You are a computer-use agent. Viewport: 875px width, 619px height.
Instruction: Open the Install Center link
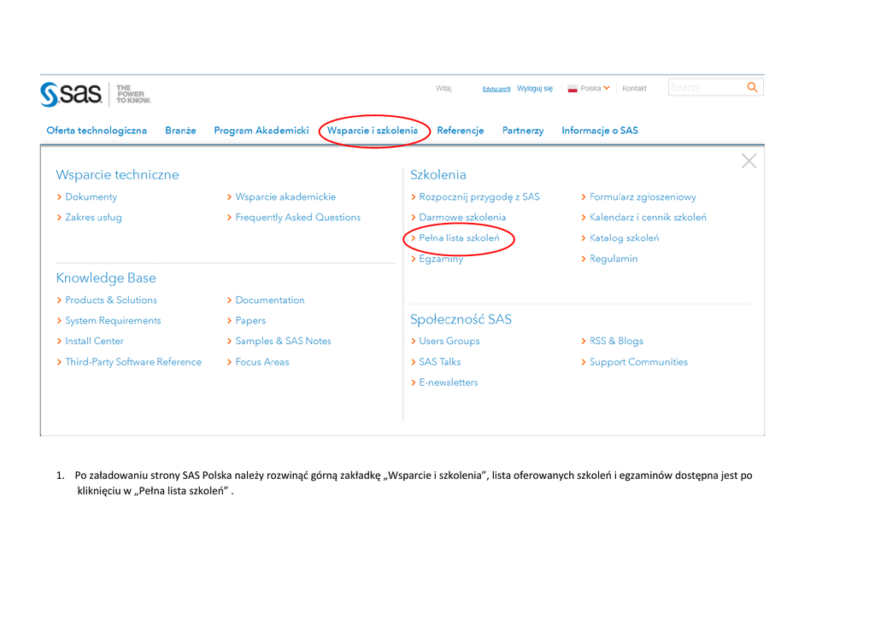pyautogui.click(x=94, y=342)
